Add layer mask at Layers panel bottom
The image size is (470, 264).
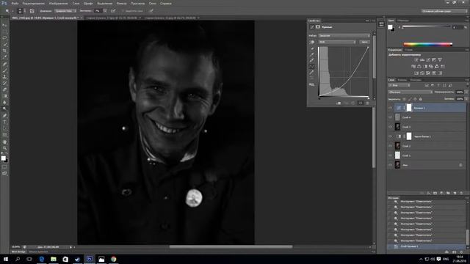coord(435,193)
